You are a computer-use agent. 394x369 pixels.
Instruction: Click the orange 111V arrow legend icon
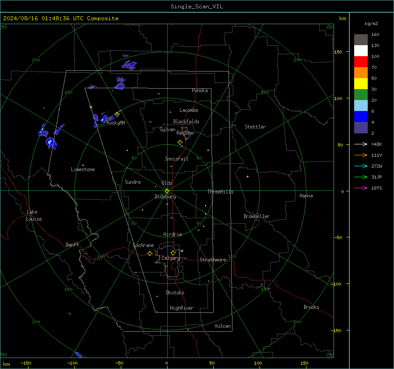click(x=361, y=155)
